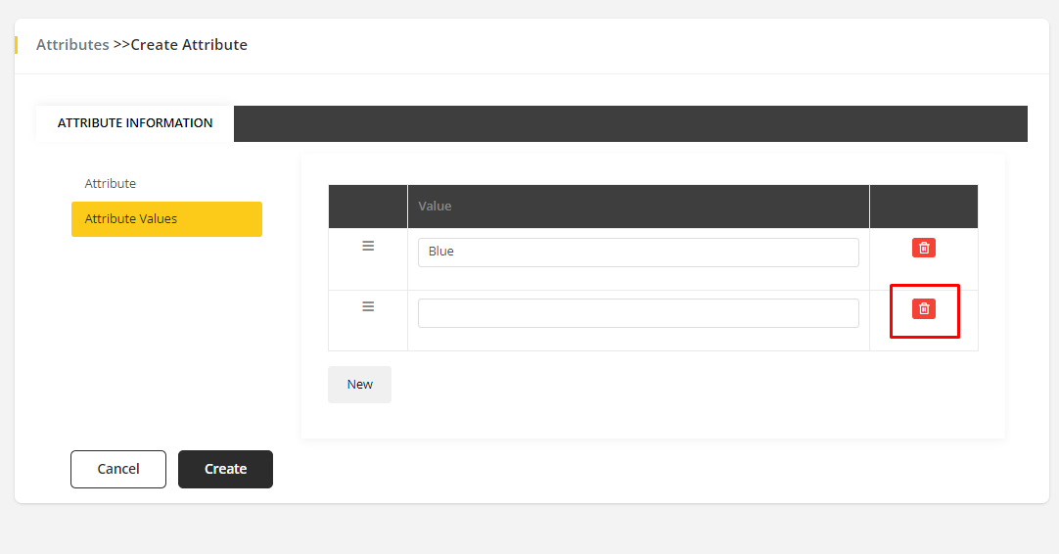Select Attribute in the side menu
Screen dimensions: 1059x554
(110, 184)
